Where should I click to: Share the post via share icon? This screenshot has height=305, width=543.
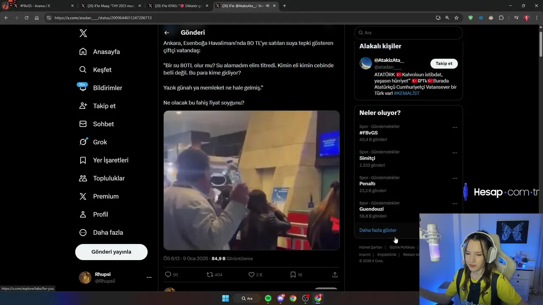coord(335,274)
